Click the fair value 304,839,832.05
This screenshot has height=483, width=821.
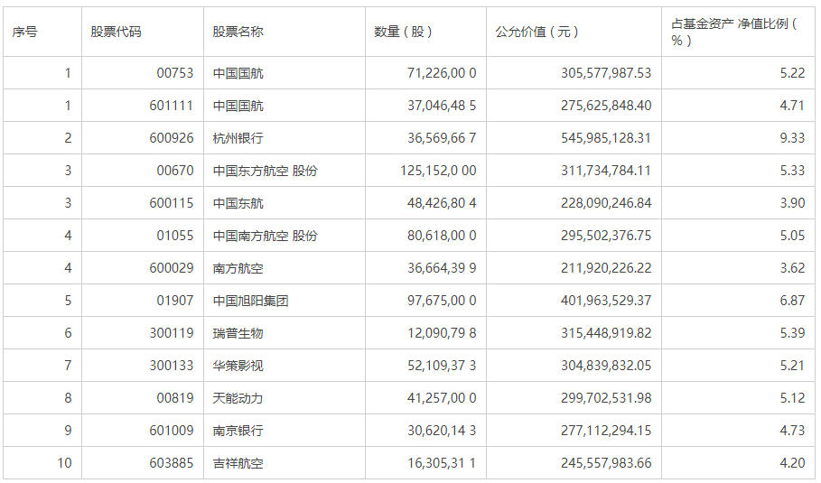click(606, 366)
